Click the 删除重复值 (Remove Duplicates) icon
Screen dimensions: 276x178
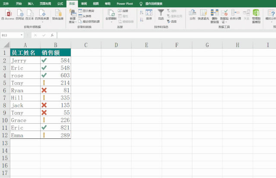214,13
